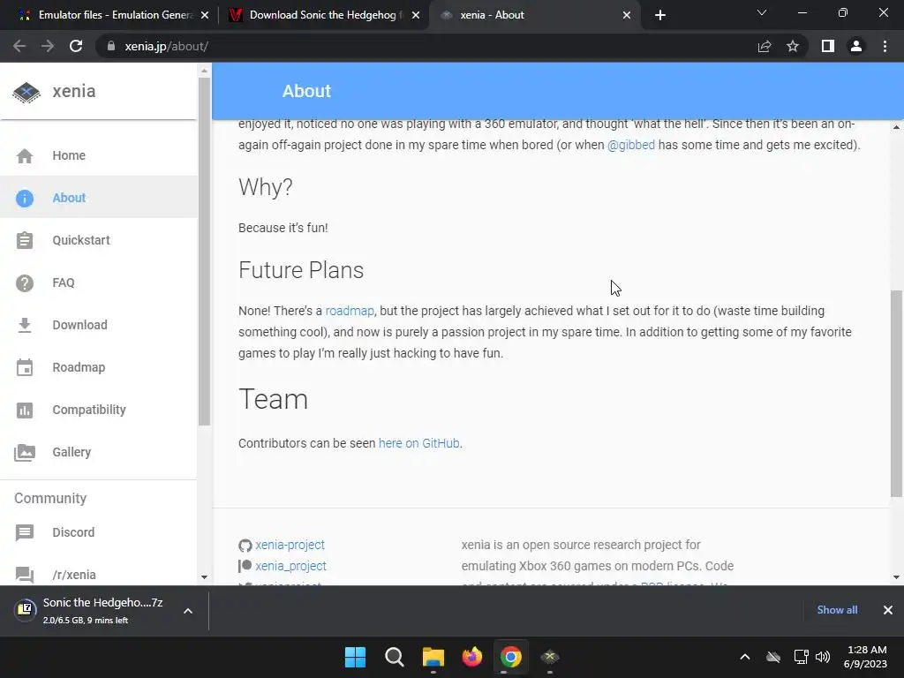Open the Home icon in sidebar
Image resolution: width=904 pixels, height=678 pixels.
pos(25,155)
